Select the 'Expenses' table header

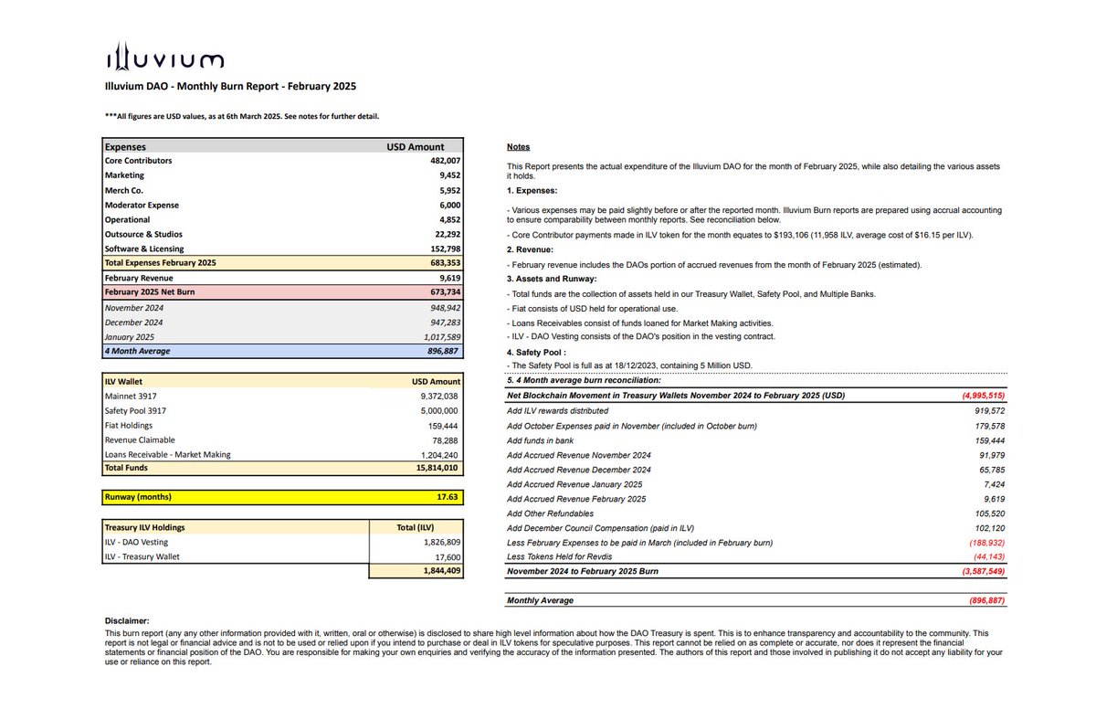(x=126, y=146)
